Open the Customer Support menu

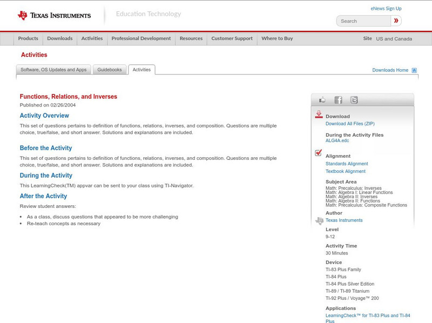coord(232,38)
